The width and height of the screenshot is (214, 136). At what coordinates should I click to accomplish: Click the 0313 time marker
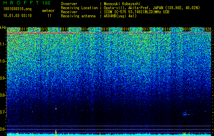64,29
